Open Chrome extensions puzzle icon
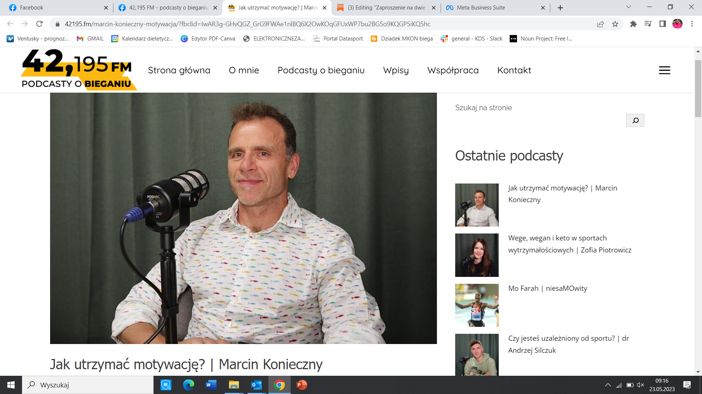Screen dimensions: 702x394 click(633, 24)
